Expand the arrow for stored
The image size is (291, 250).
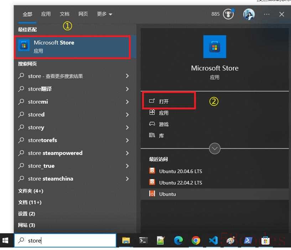127,115
